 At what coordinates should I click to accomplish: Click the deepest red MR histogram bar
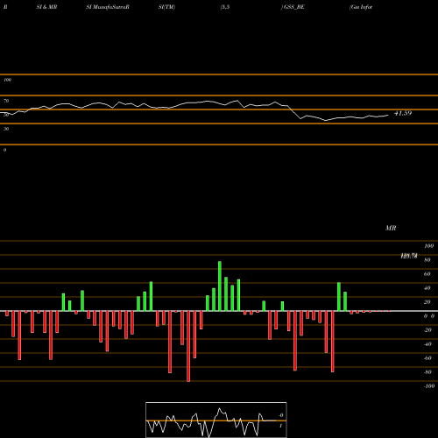coord(188,346)
